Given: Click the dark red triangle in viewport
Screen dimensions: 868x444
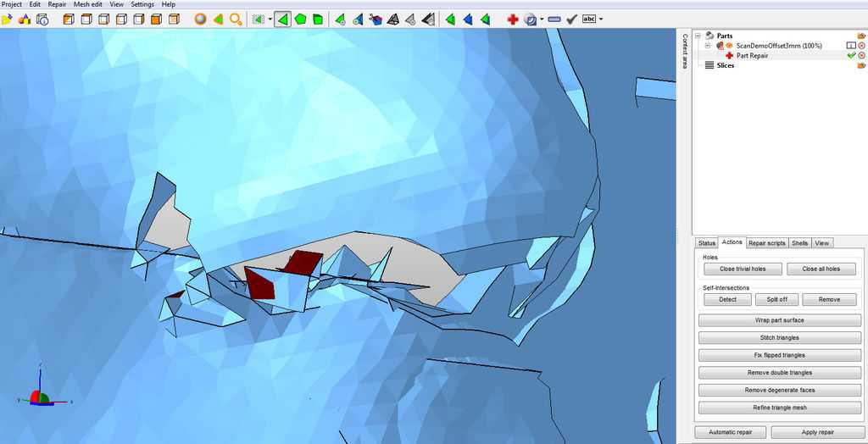Looking at the screenshot, I should click(x=260, y=285).
